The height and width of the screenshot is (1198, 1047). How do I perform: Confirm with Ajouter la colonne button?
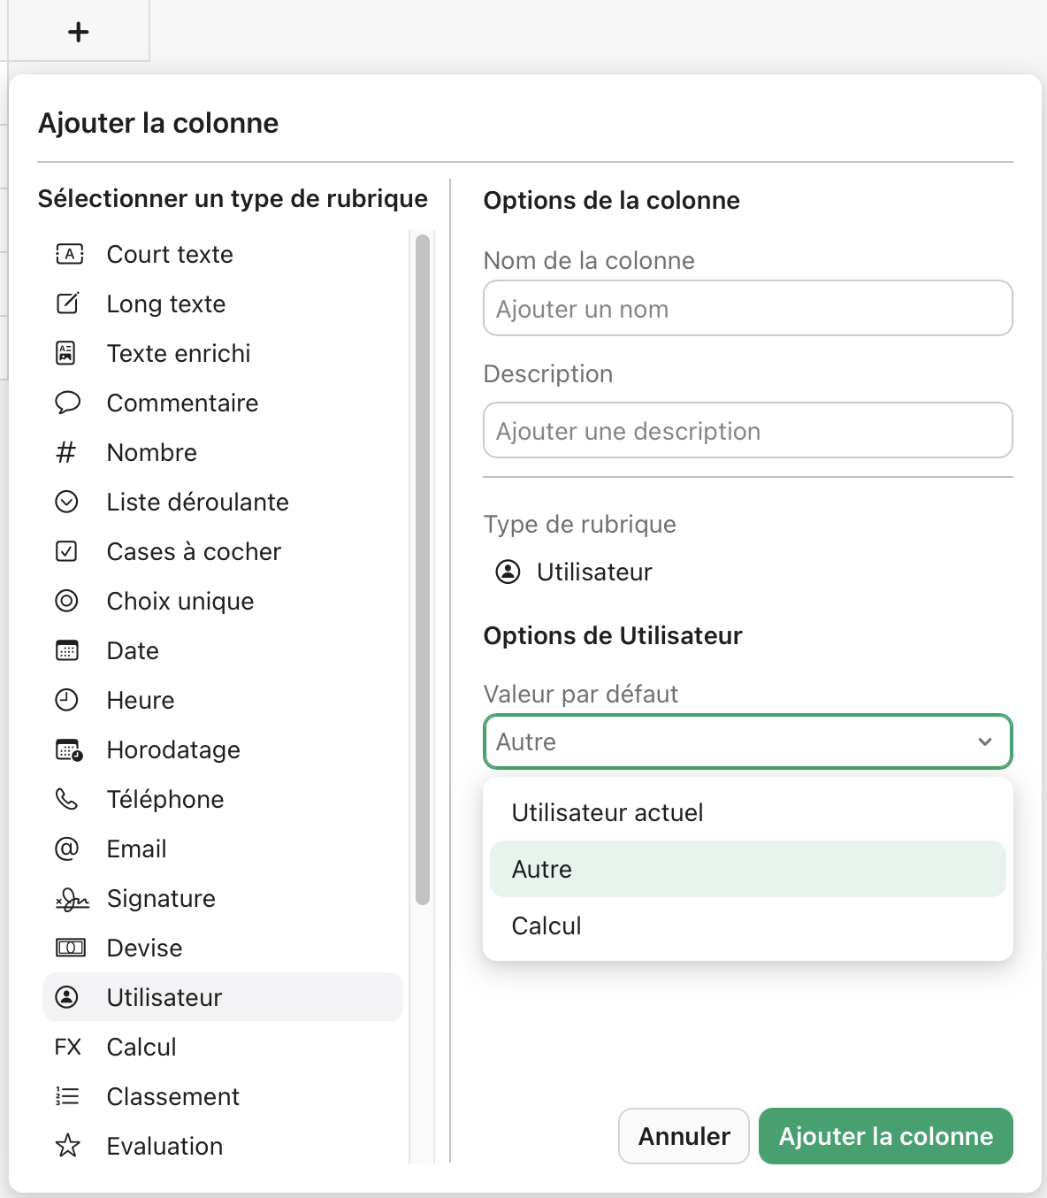pyautogui.click(x=885, y=1136)
